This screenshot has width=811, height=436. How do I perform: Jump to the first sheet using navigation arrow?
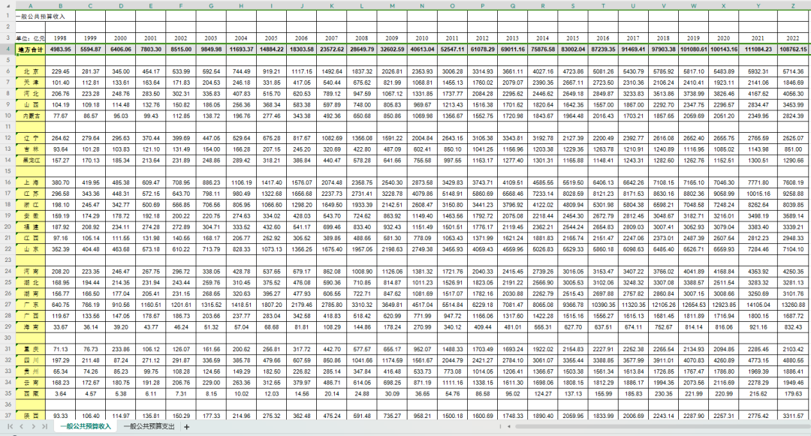(x=8, y=426)
